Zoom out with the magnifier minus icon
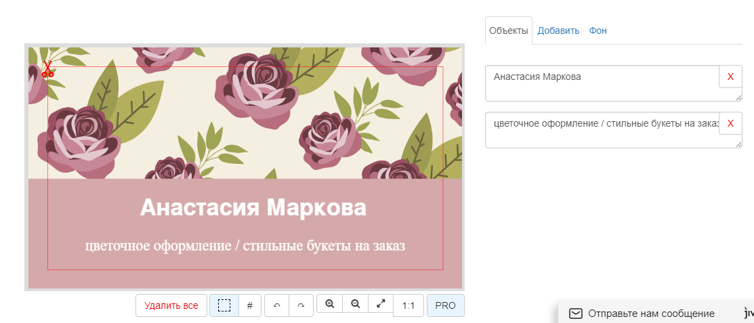Viewport: 754px width, 323px height. [355, 304]
